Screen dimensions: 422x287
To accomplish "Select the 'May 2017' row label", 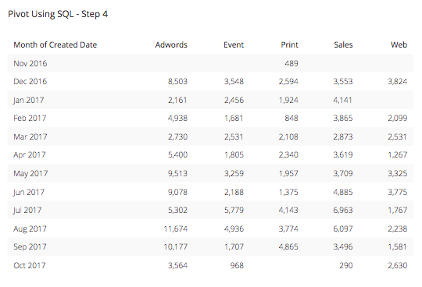I will [30, 173].
